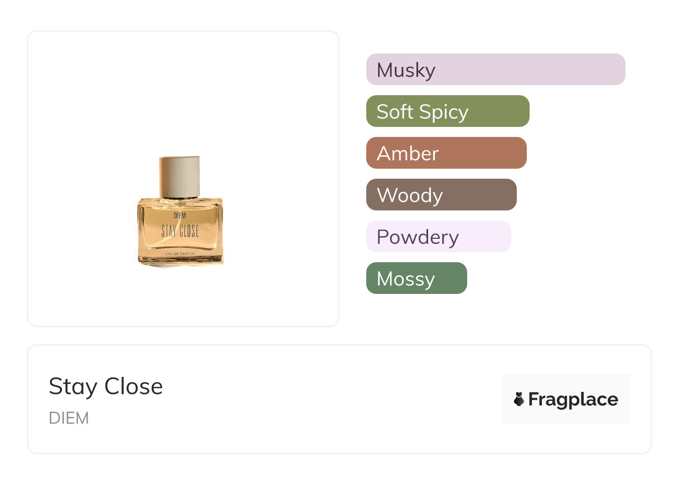Click DIEM label printed on the bottle
The height and width of the screenshot is (481, 679).
point(180,215)
